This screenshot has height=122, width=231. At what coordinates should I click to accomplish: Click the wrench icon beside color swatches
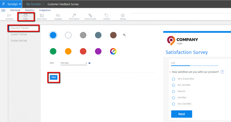(x=124, y=35)
